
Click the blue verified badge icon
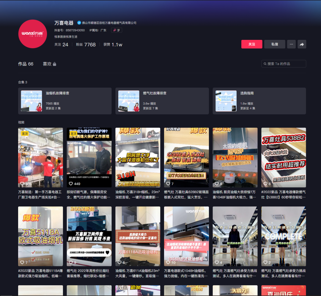79,23
